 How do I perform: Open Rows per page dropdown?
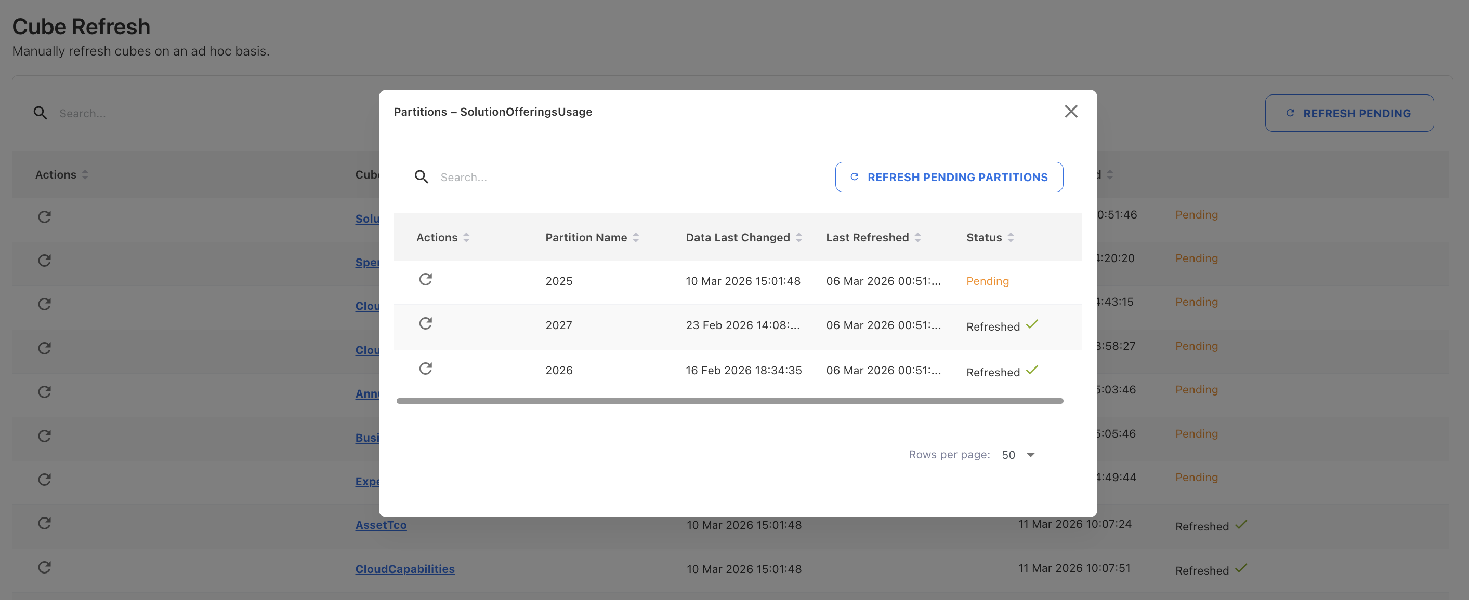coord(1018,455)
